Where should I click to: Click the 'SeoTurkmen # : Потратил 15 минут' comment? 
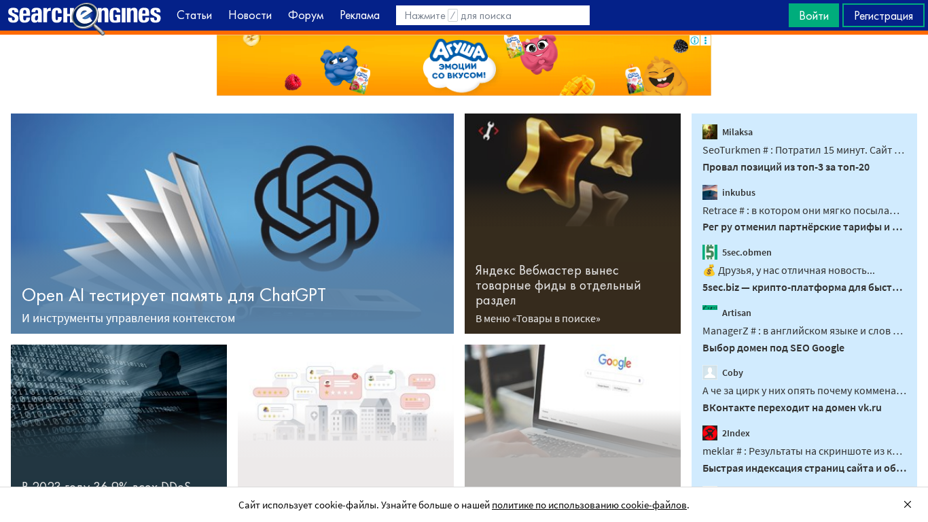[804, 150]
